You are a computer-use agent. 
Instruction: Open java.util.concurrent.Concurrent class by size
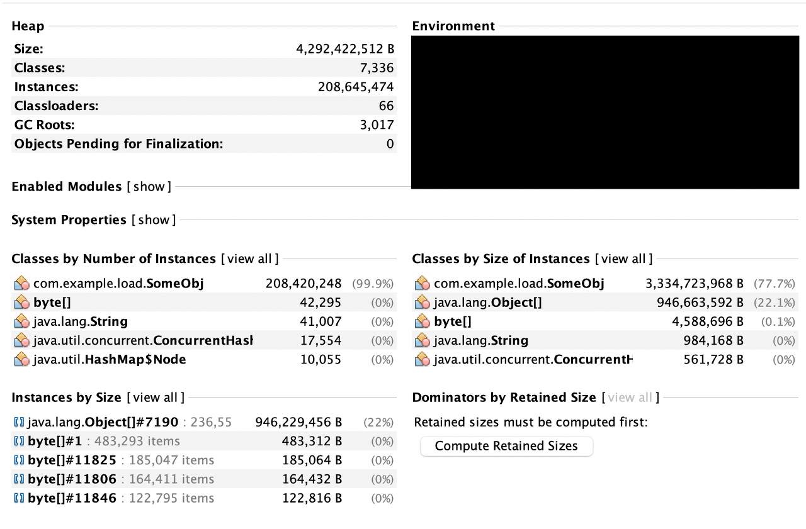[x=533, y=360]
